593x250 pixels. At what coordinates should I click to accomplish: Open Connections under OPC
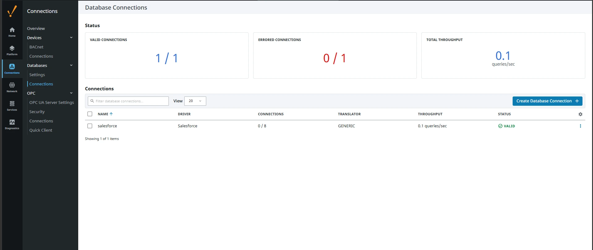(x=41, y=121)
